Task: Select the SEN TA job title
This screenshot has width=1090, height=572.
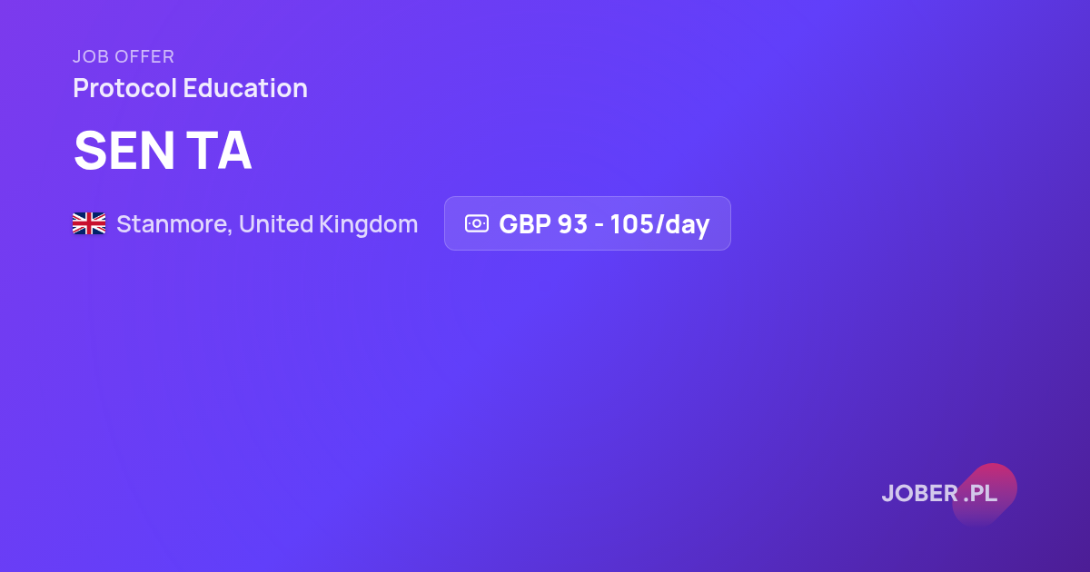Action: tap(163, 150)
